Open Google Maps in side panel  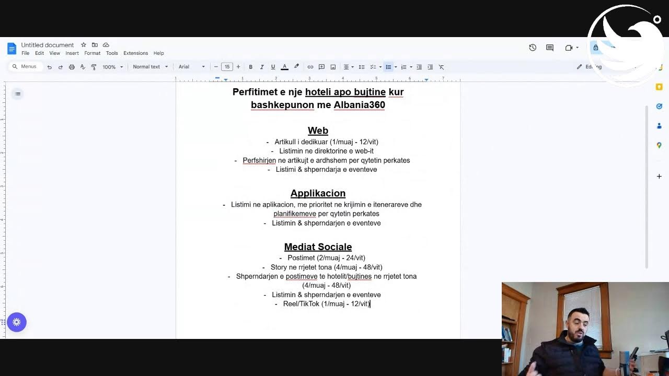[659, 145]
